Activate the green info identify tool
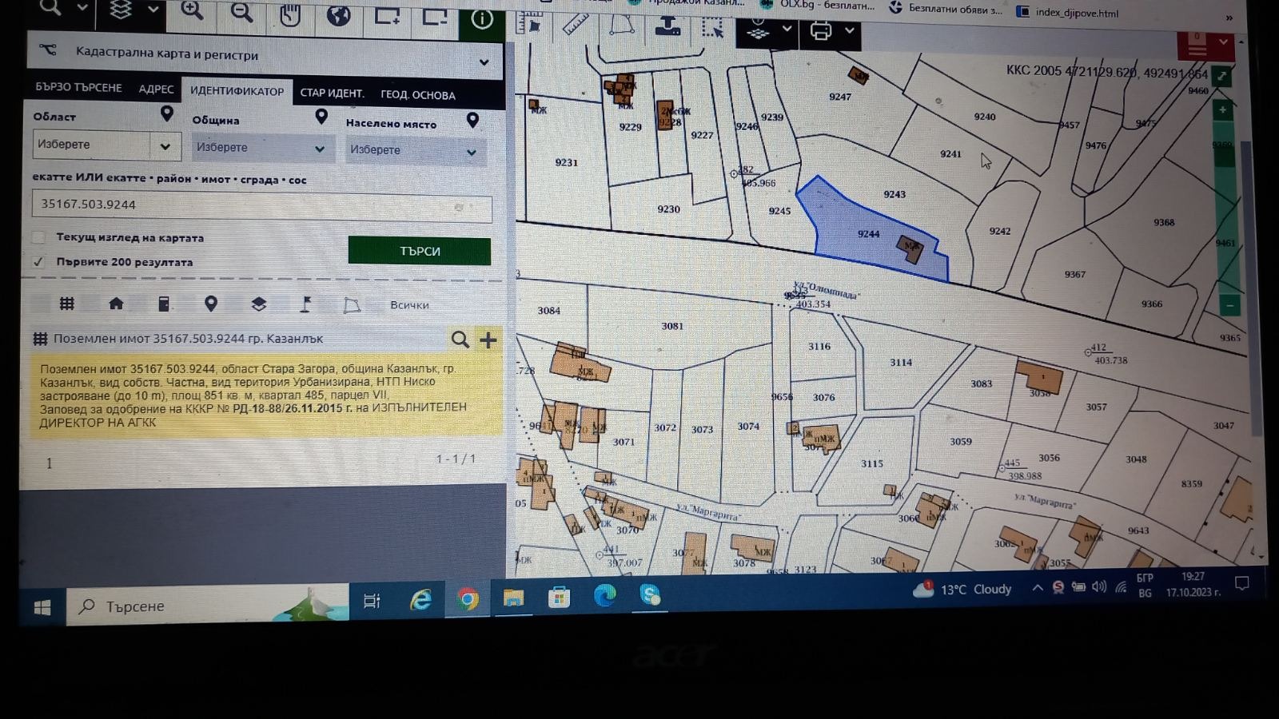The height and width of the screenshot is (719, 1279). [482, 19]
